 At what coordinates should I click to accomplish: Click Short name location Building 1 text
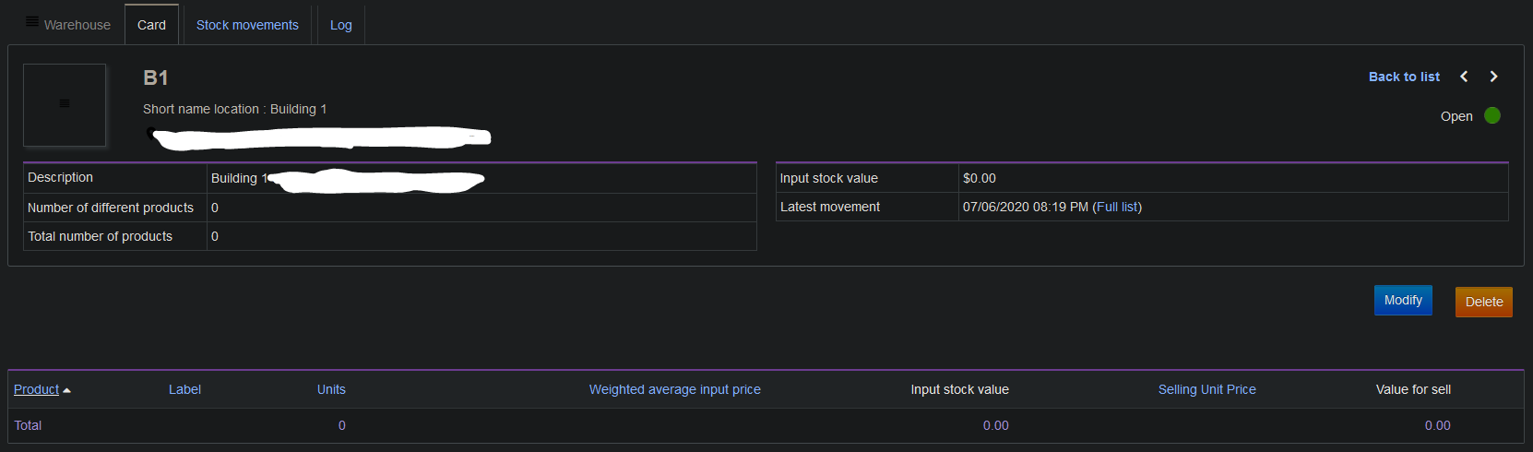click(235, 109)
